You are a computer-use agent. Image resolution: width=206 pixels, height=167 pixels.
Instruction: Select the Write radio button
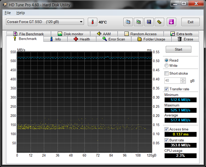pos(167,65)
